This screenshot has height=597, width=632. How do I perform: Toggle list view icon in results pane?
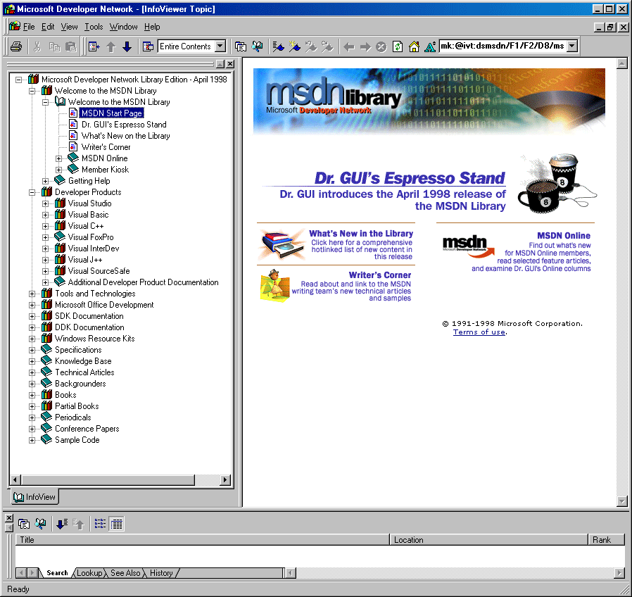(100, 524)
